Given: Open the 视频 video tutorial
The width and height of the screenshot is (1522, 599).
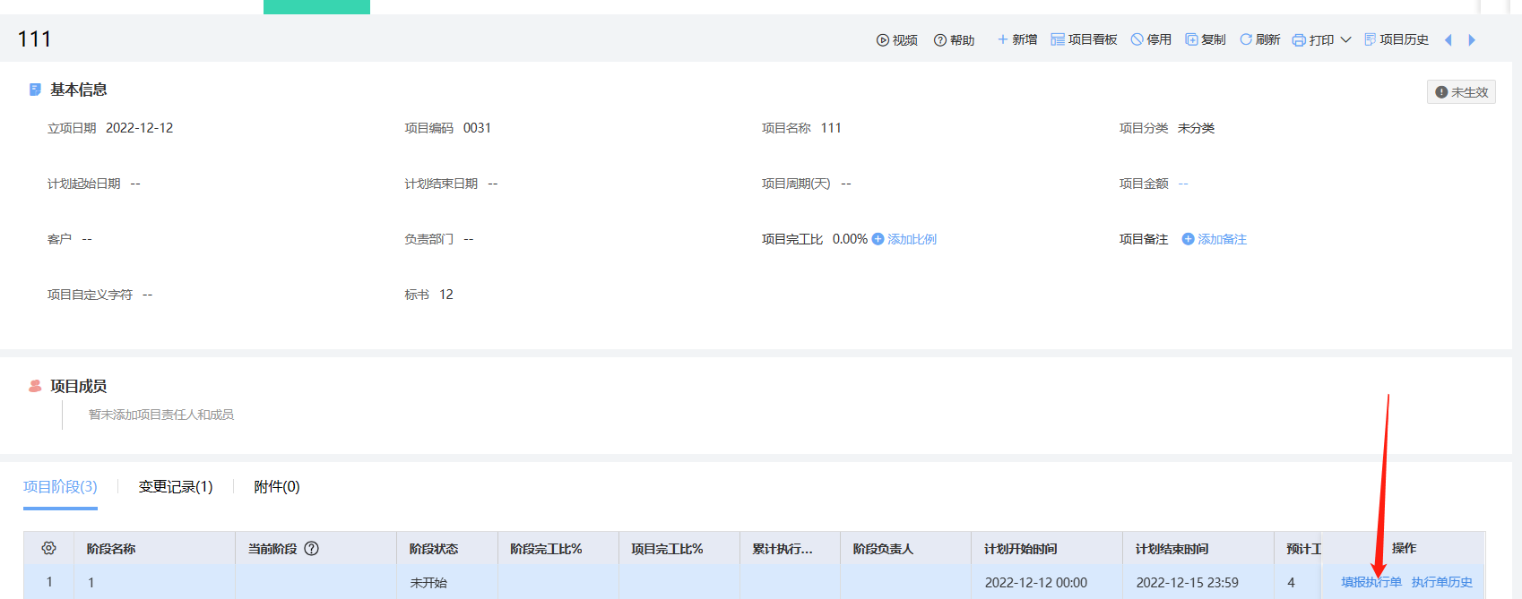Looking at the screenshot, I should tap(896, 40).
